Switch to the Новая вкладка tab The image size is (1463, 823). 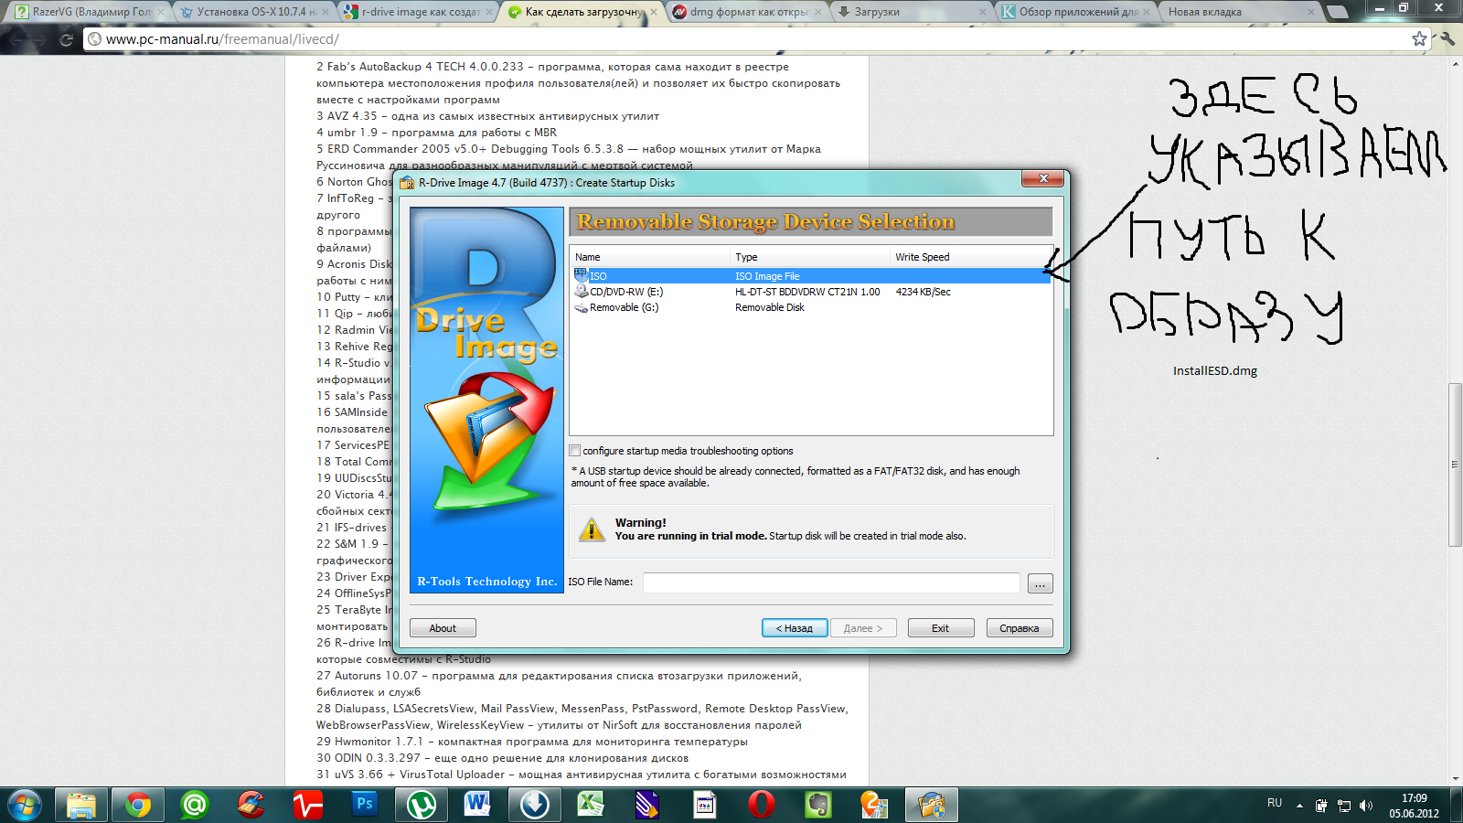coord(1242,12)
